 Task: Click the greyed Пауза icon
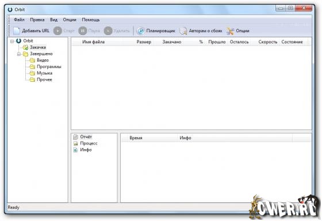[x=83, y=31]
